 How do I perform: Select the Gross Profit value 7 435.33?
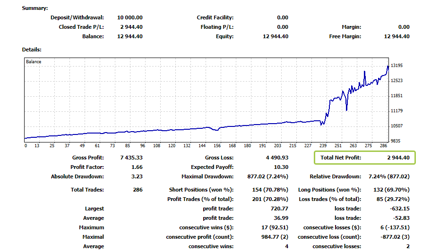pyautogui.click(x=131, y=158)
